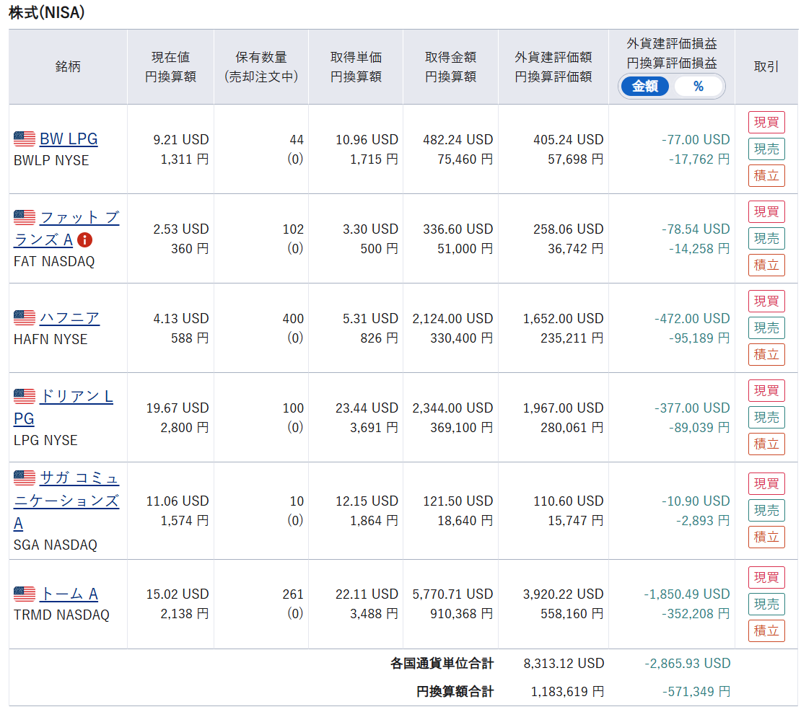Click 現売 for FAT NASDAQ row
The image size is (801, 712).
(x=766, y=239)
